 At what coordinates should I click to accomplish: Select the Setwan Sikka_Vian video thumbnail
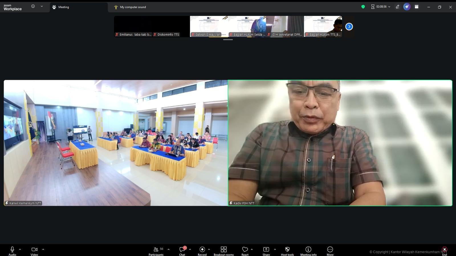click(209, 26)
